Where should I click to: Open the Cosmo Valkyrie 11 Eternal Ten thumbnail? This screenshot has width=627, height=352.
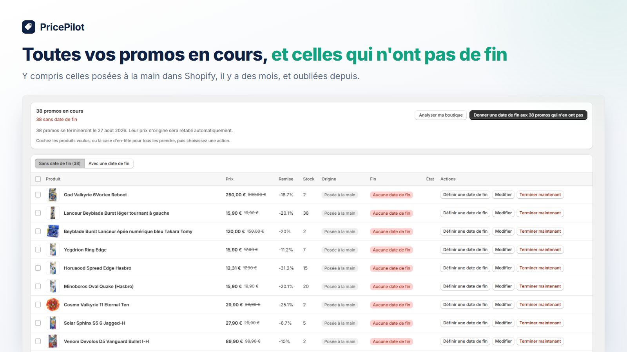53,305
